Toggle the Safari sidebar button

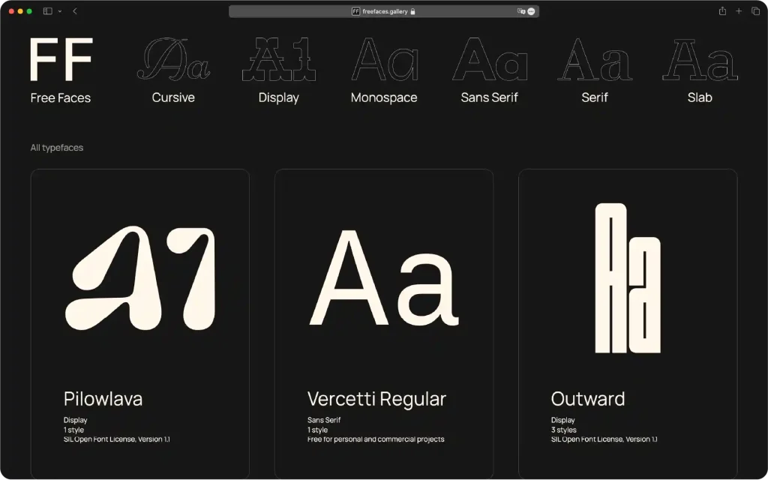47,11
